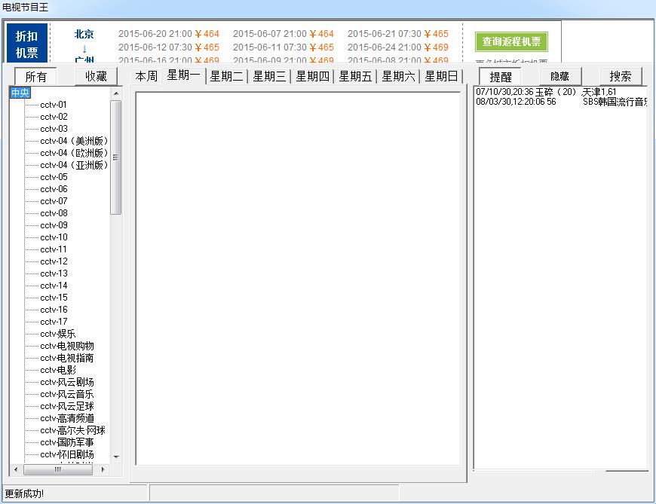The image size is (656, 504).
Task: Click the 2015-06-20 21:00 ¥464 flight link
Action: [x=168, y=34]
